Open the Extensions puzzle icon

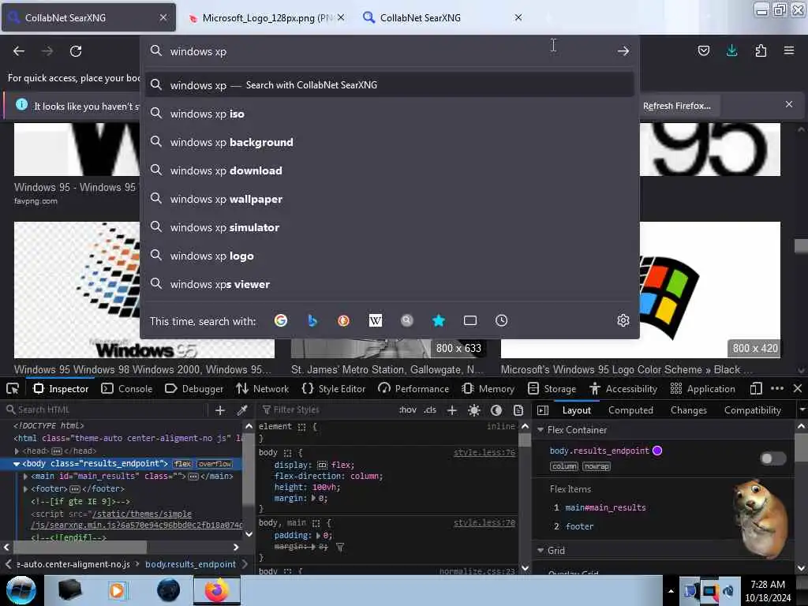(x=761, y=50)
